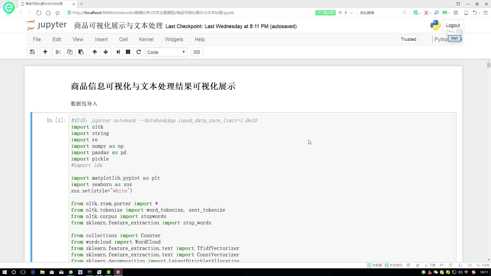Viewport: 491px width, 276px height.
Task: Toggle the command palette icon
Action: tap(197, 52)
